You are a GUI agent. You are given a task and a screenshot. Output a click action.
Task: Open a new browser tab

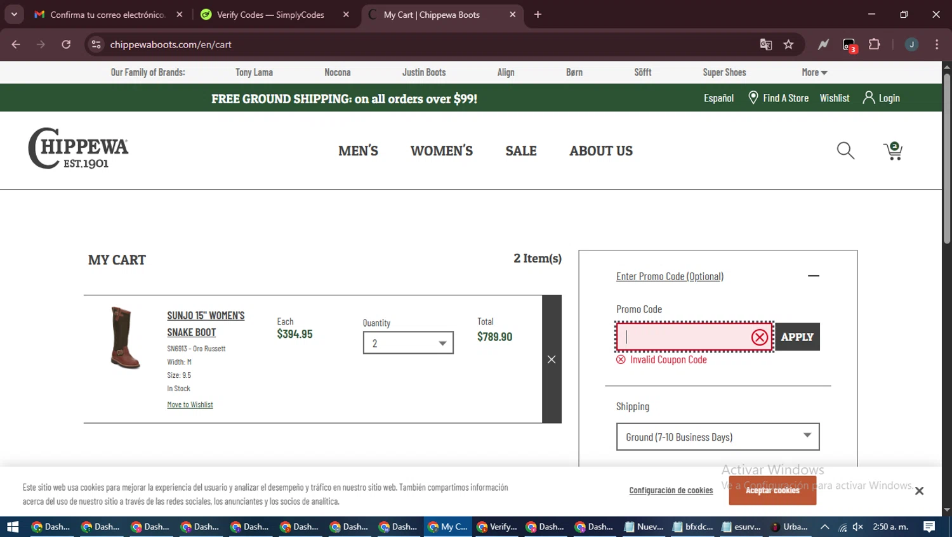coord(538,15)
